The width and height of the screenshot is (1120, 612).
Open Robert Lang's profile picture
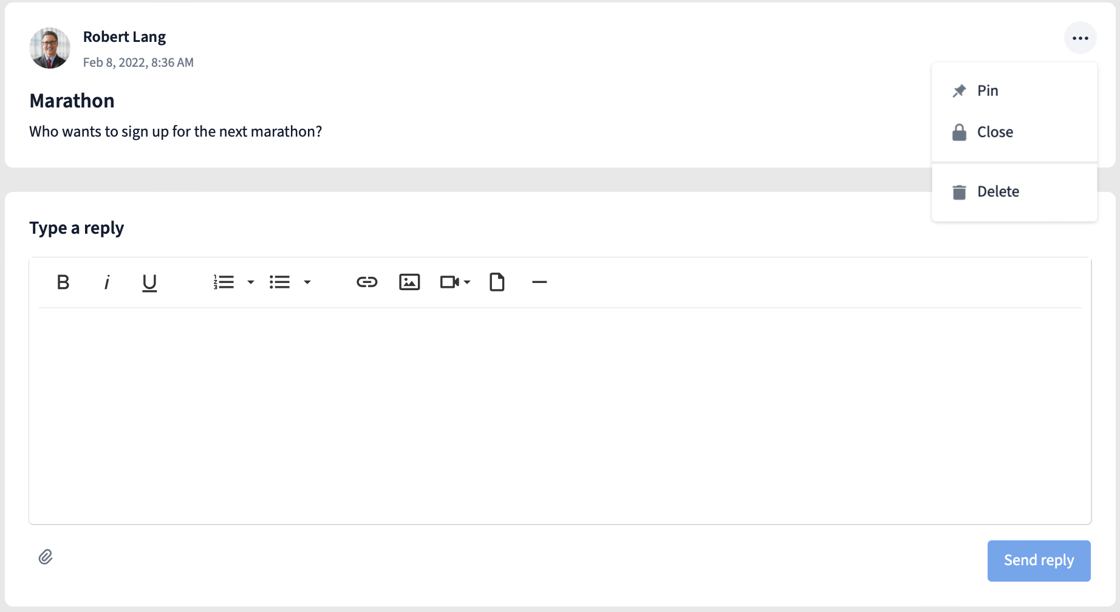coord(50,48)
